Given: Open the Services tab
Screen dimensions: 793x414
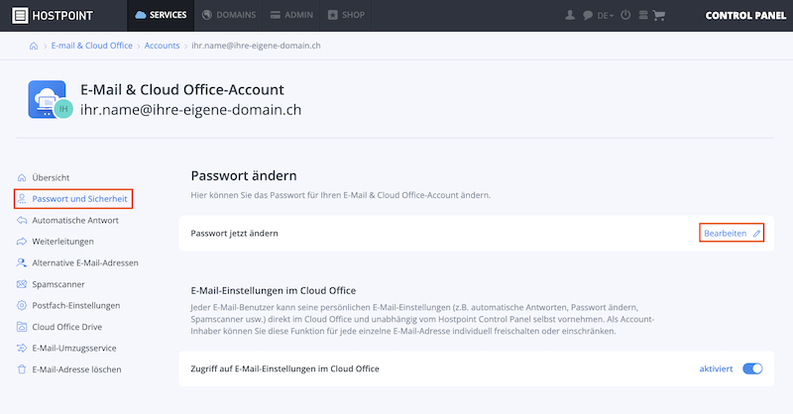Looking at the screenshot, I should tap(161, 15).
